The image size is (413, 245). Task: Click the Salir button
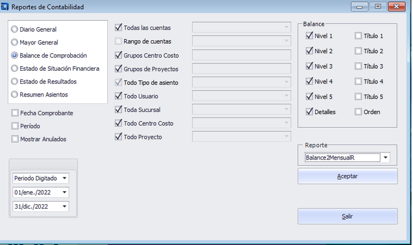(x=347, y=216)
